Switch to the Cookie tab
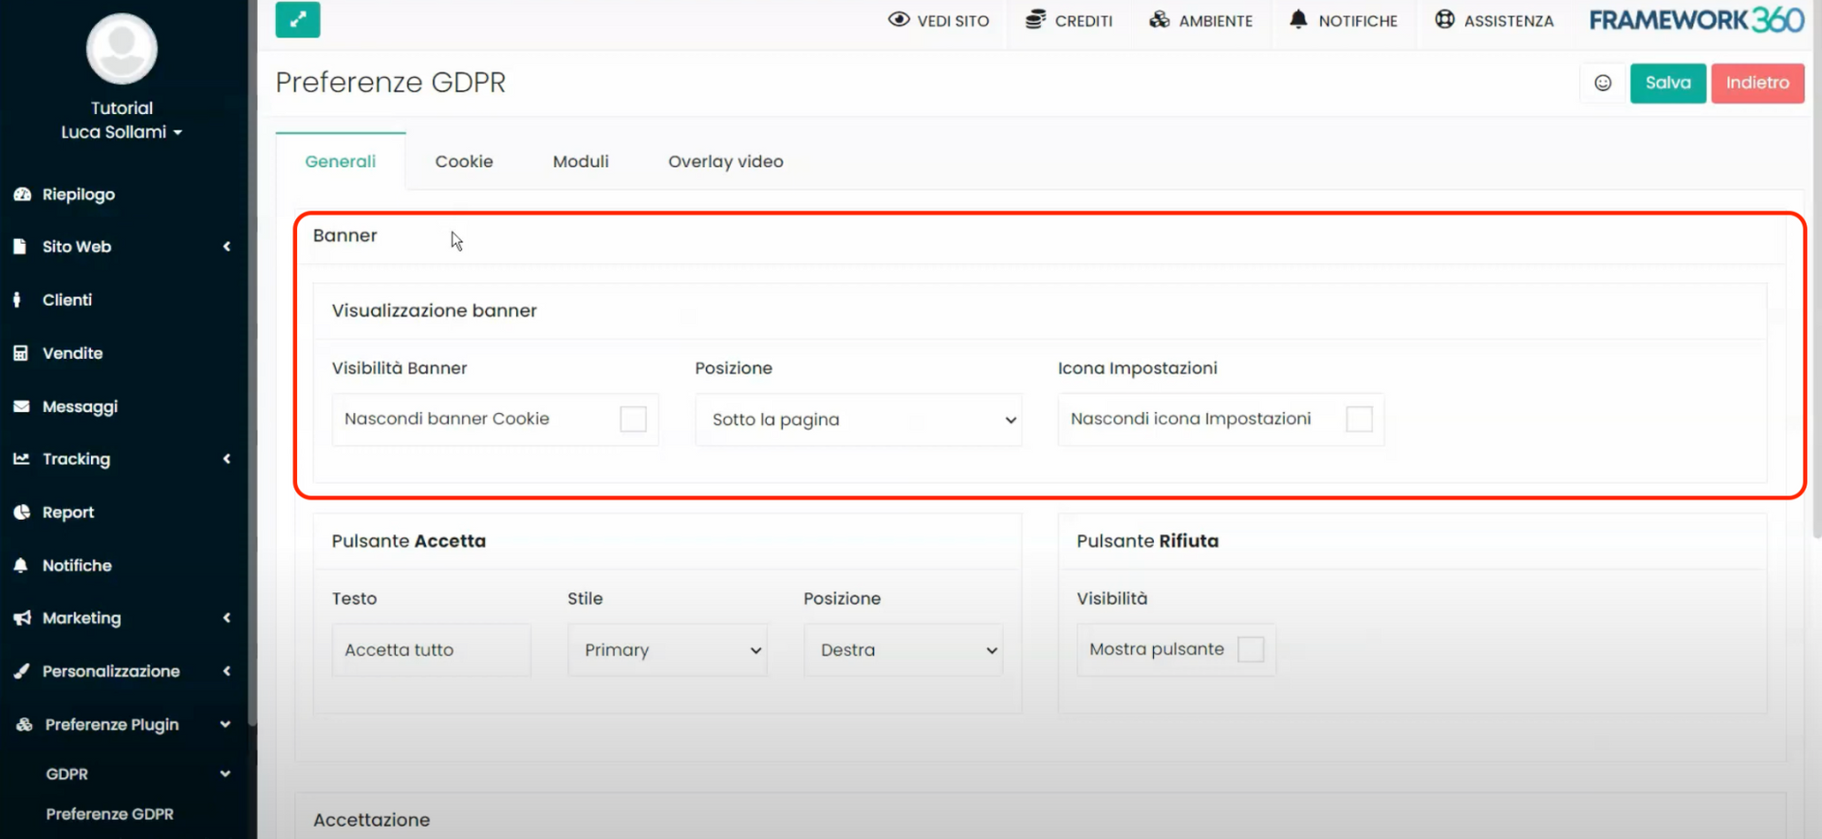 (x=464, y=161)
